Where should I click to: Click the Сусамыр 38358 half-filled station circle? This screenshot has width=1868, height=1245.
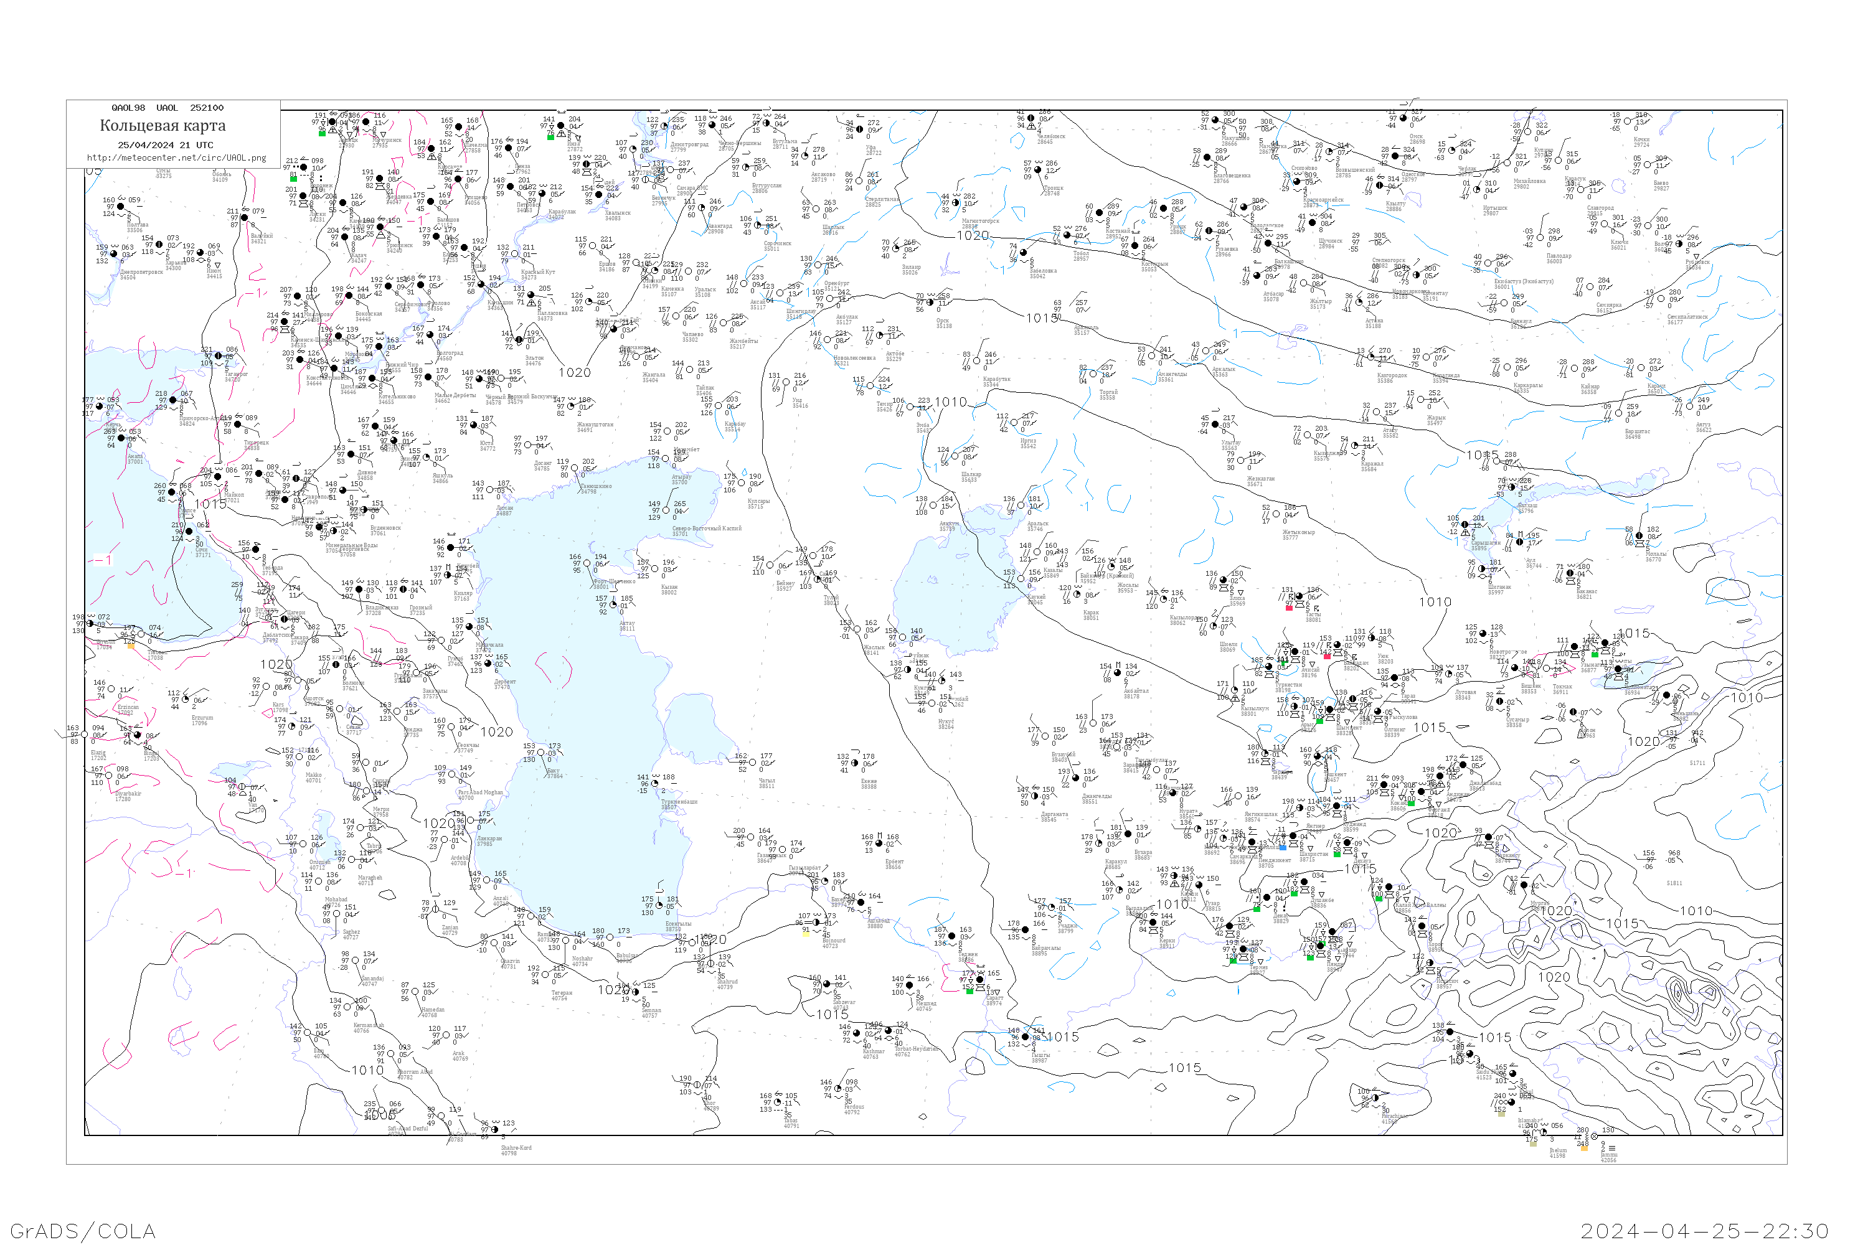(1500, 702)
